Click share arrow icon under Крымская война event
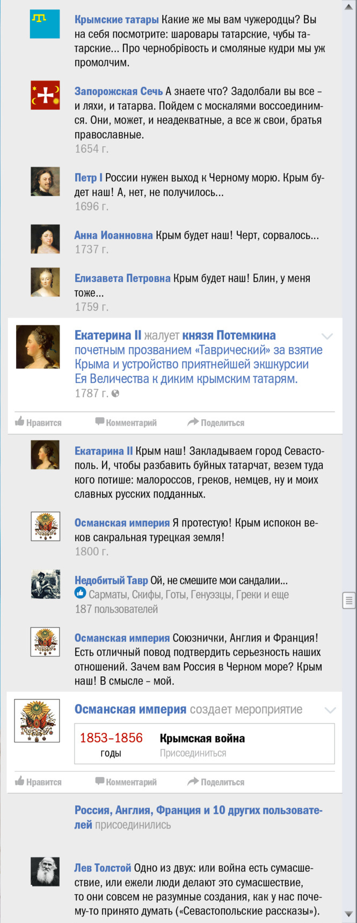Viewport: 357px width, 923px height. [193, 782]
